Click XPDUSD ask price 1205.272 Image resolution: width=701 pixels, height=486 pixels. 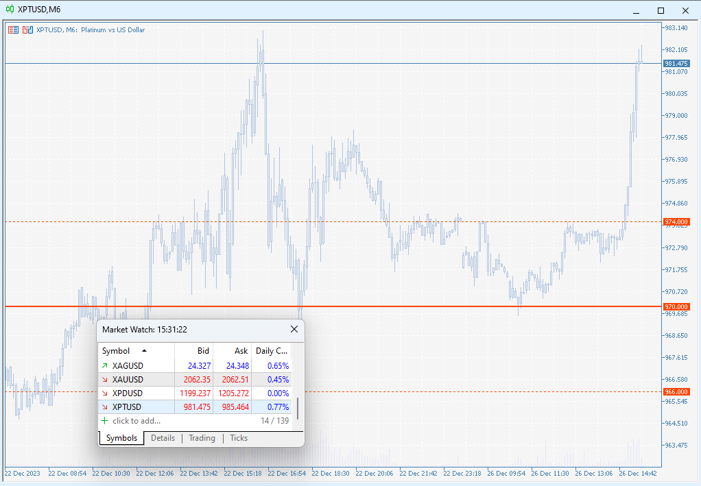pyautogui.click(x=234, y=393)
